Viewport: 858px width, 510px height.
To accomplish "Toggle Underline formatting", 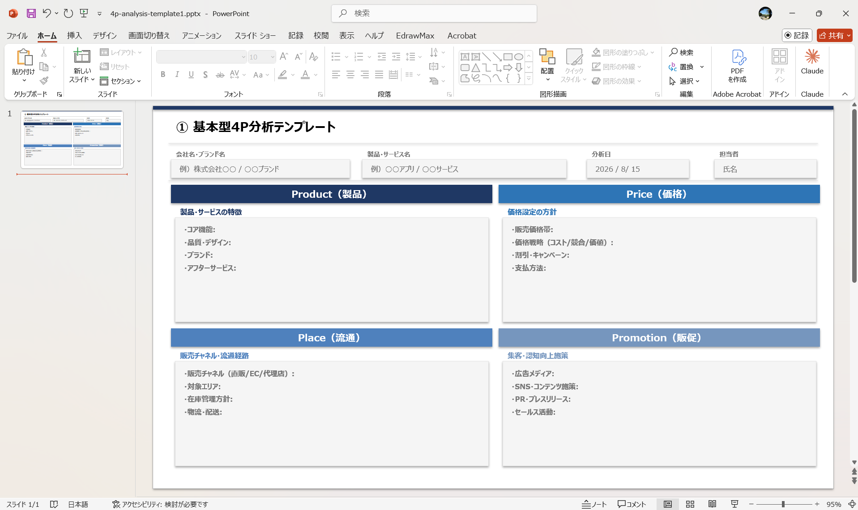I will 191,75.
